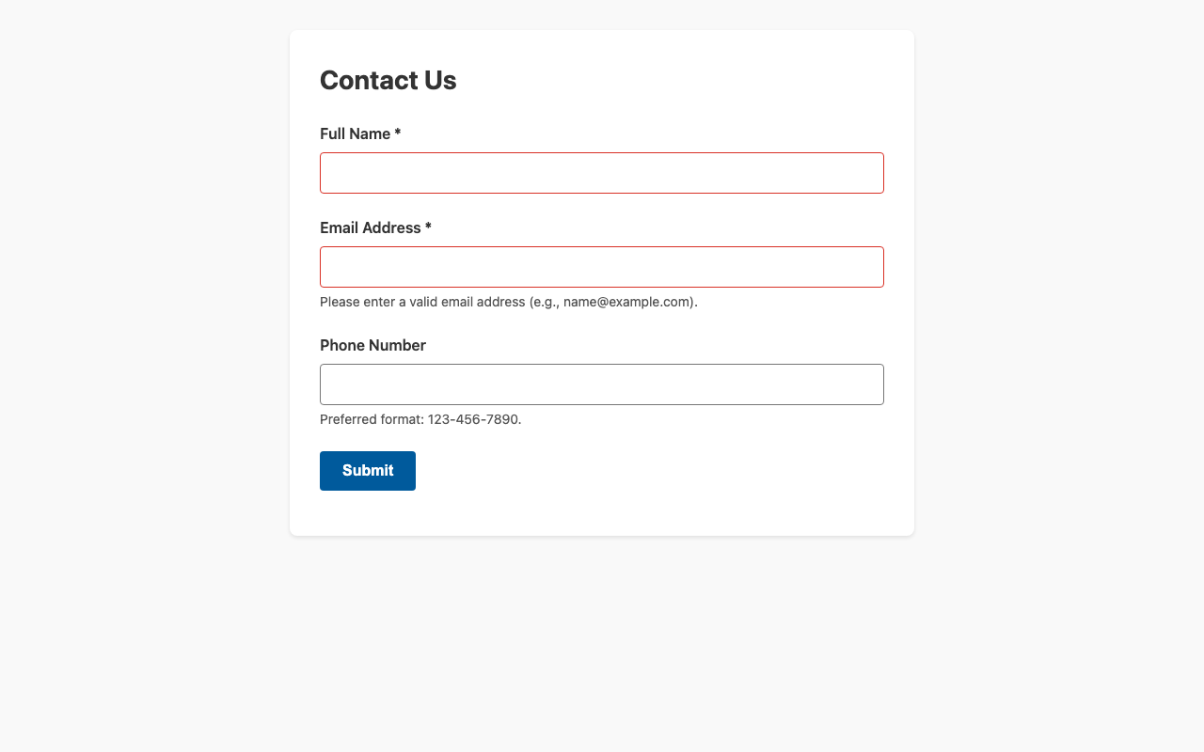Click the asterisk next to Full Name
This screenshot has height=752, width=1204.
(397, 133)
